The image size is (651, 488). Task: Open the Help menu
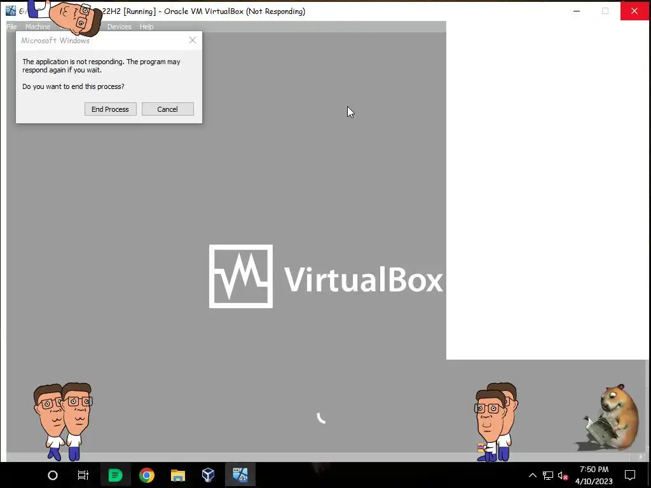tap(147, 27)
